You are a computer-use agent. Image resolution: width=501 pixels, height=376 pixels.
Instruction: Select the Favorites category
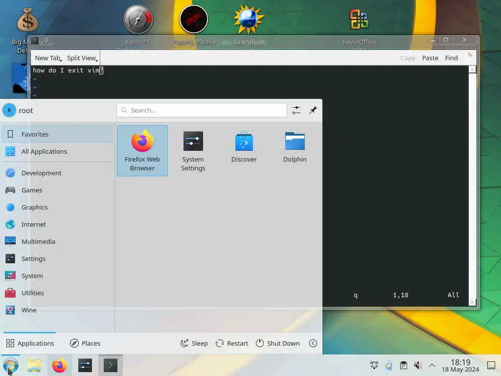57,134
